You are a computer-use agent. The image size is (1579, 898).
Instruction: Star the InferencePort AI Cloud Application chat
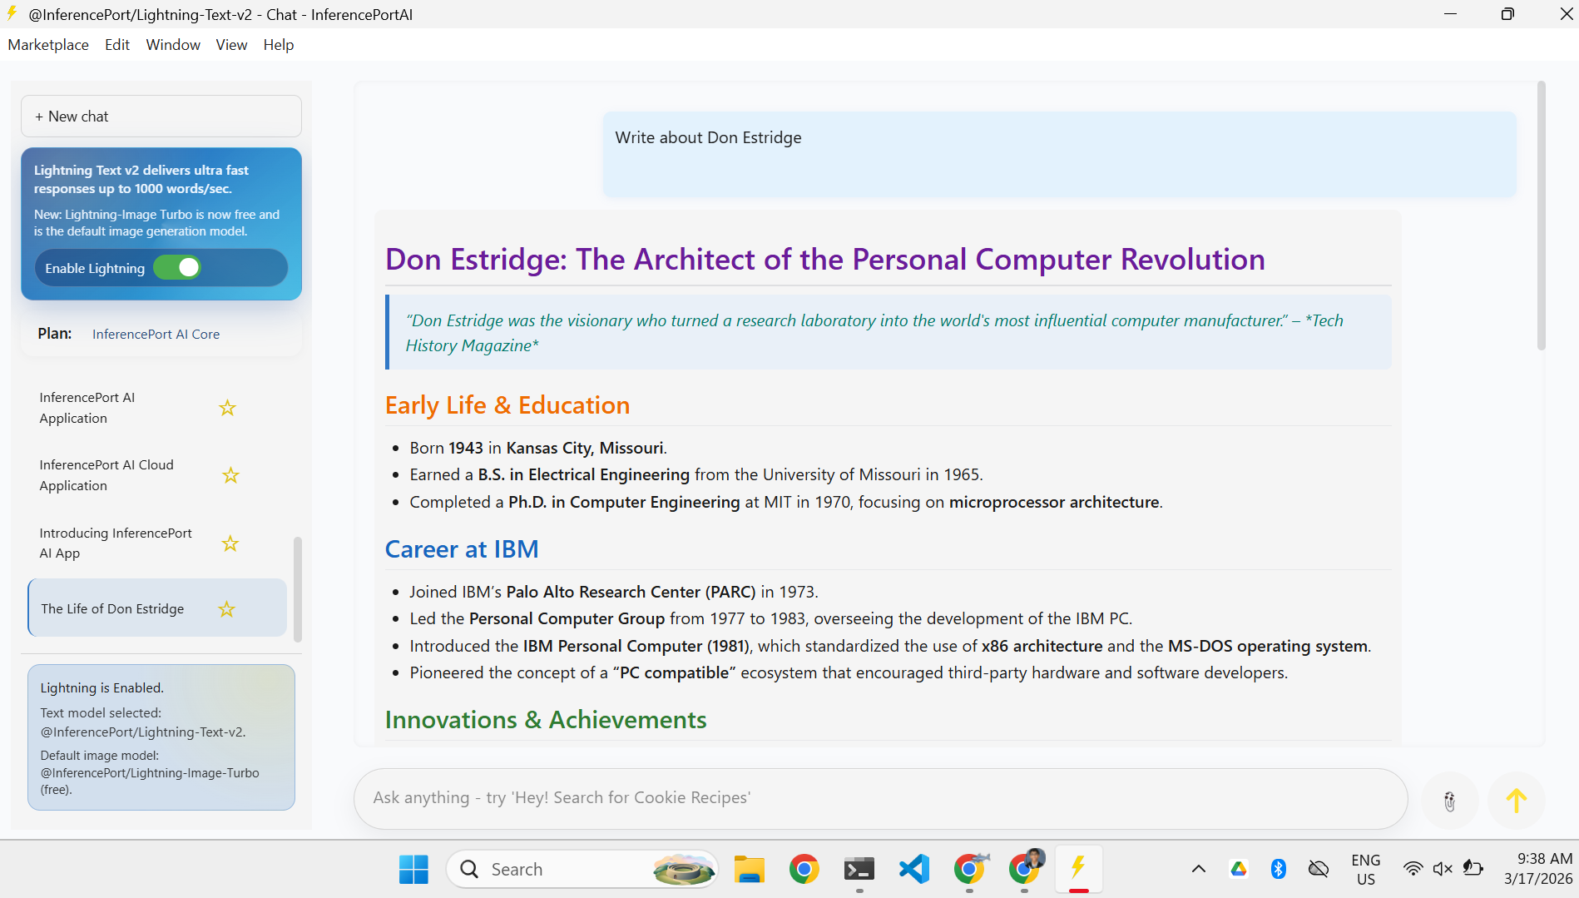tap(230, 475)
